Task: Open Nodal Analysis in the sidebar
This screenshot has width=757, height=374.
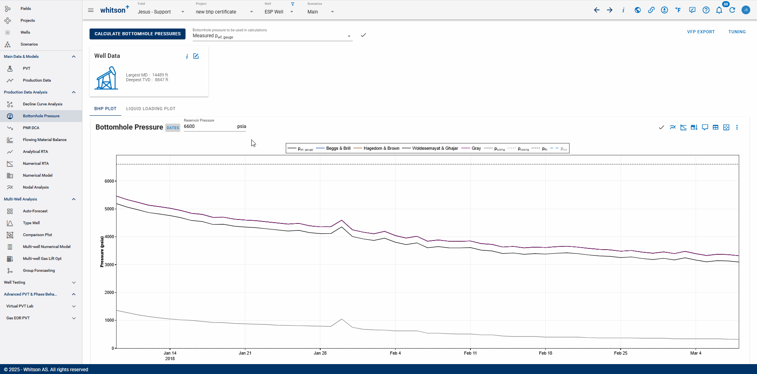Action: (x=36, y=187)
